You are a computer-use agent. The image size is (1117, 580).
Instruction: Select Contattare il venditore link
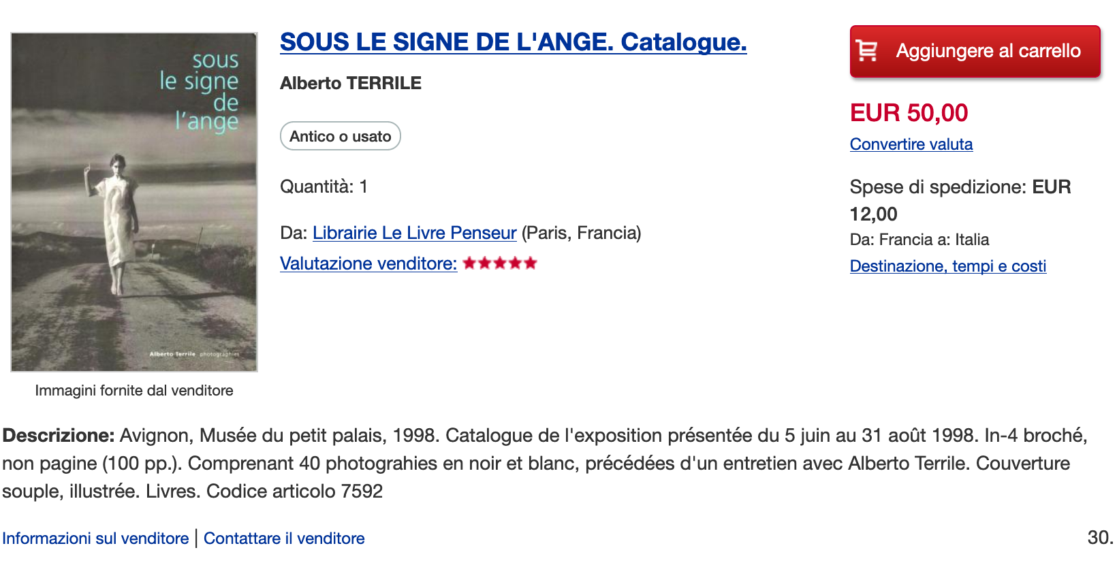tap(284, 538)
